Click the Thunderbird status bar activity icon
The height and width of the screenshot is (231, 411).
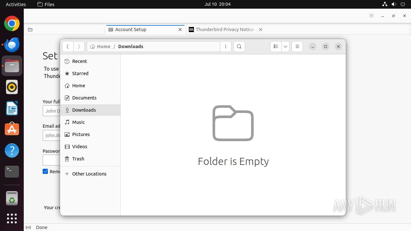[28, 227]
